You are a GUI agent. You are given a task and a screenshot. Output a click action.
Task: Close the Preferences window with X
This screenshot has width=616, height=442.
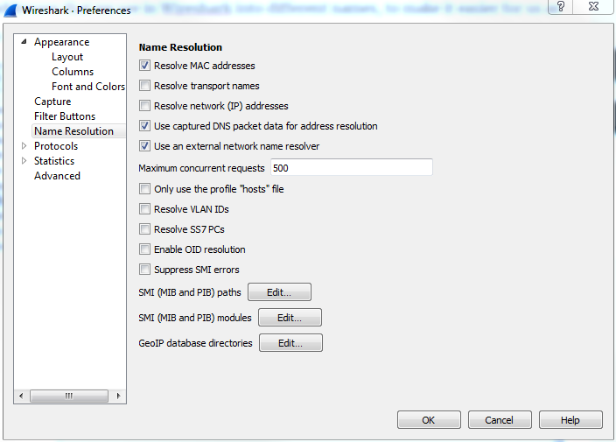594,6
